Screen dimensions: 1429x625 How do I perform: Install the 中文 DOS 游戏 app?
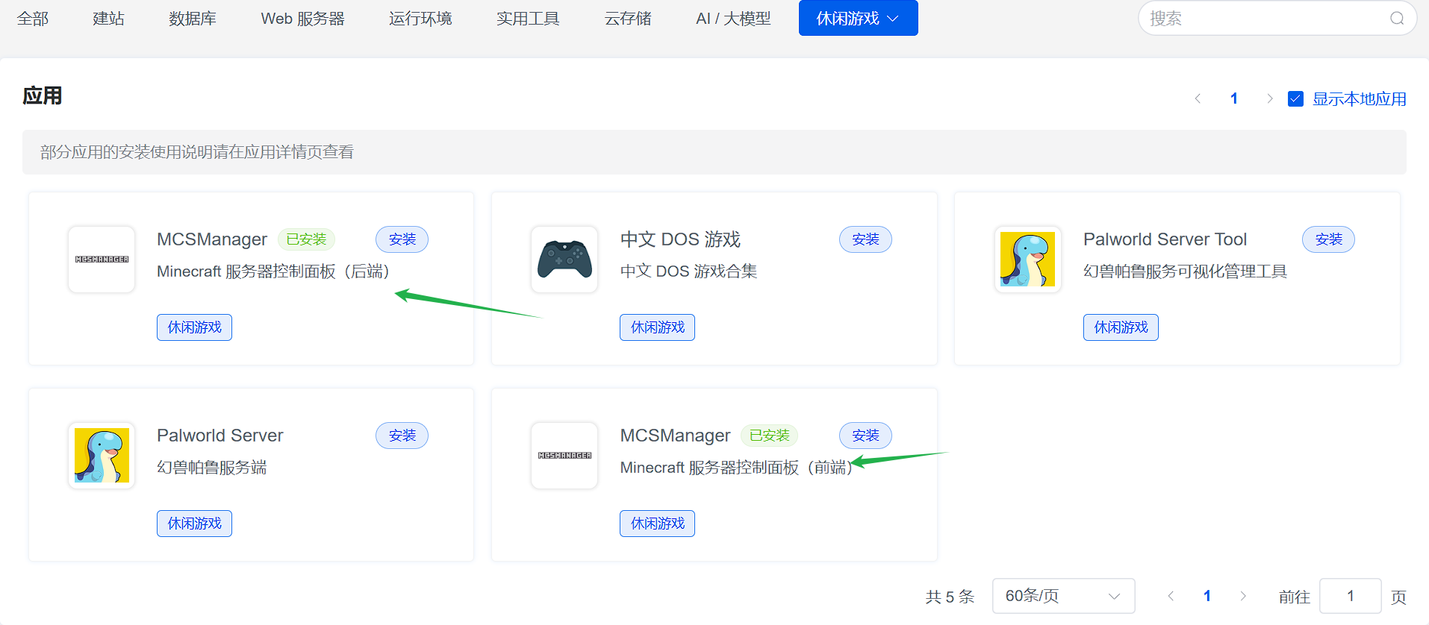(x=865, y=239)
